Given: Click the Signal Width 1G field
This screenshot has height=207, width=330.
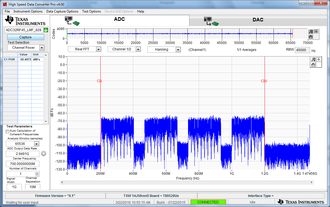Looking at the screenshot, I should pos(14,187).
